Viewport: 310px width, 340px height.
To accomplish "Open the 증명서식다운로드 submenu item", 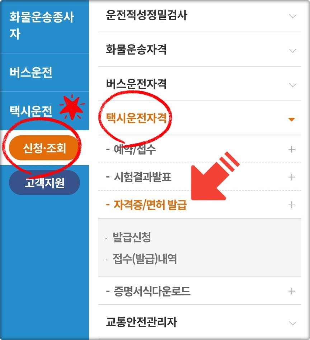I will tap(152, 291).
